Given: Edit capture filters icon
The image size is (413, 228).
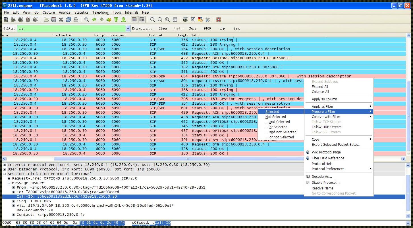Looking at the screenshot, I should click(x=186, y=20).
